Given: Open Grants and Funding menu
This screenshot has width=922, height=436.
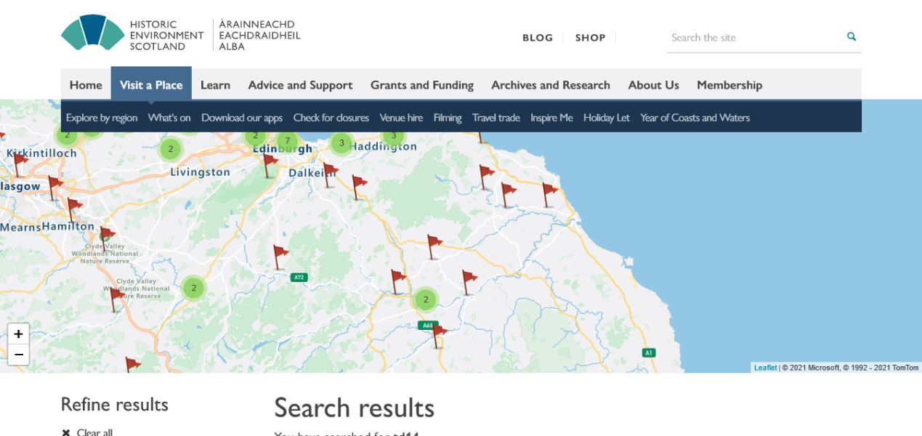Looking at the screenshot, I should click(x=422, y=85).
